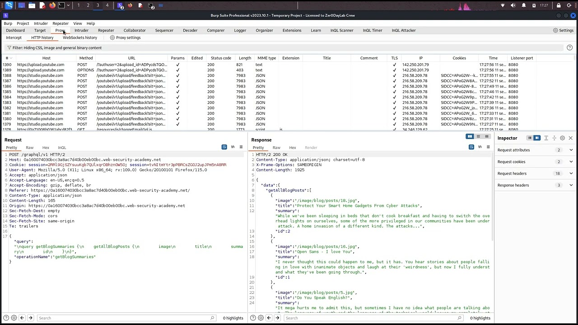Dock Inspector to the right layout icon
Viewport: 578px width, 325px height.
coord(537,138)
